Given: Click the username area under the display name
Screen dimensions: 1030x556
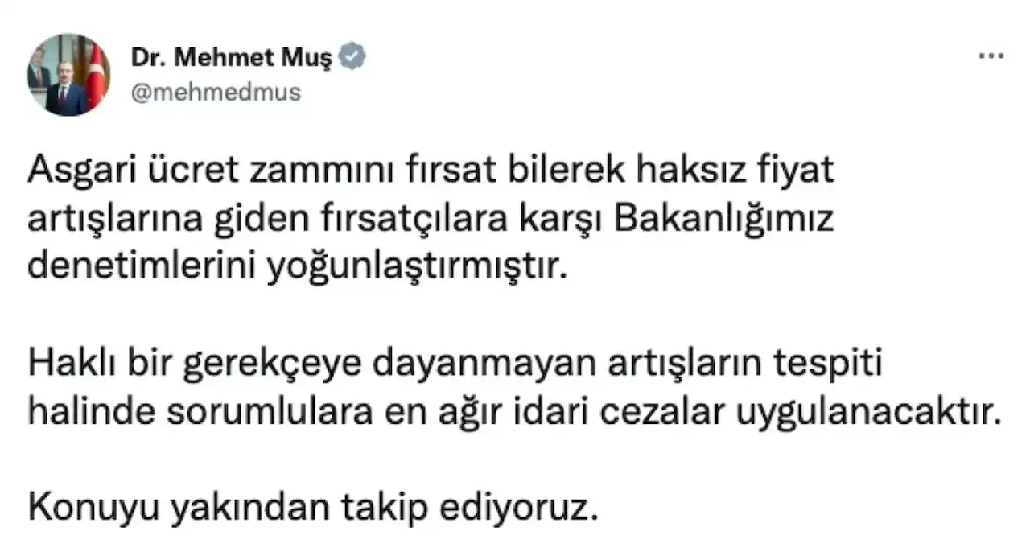Looking at the screenshot, I should pos(215,91).
